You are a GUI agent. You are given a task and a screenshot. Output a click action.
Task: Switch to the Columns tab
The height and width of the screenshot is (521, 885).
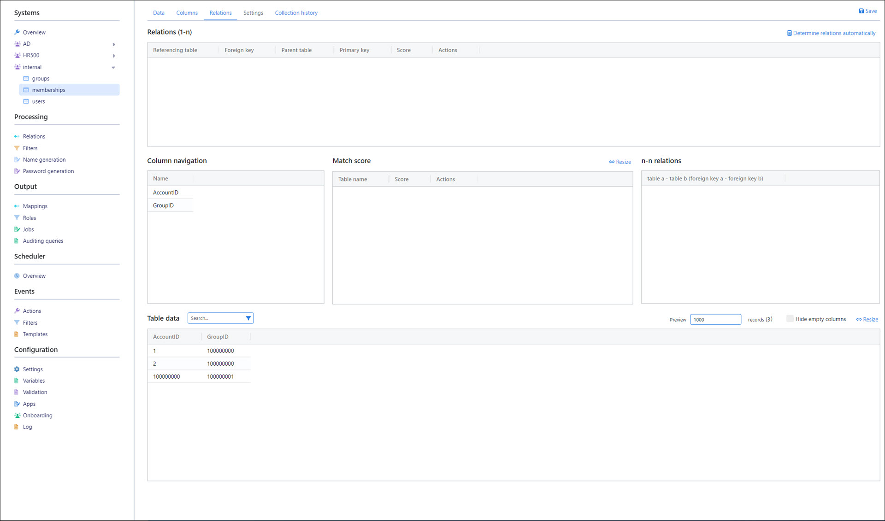click(187, 13)
